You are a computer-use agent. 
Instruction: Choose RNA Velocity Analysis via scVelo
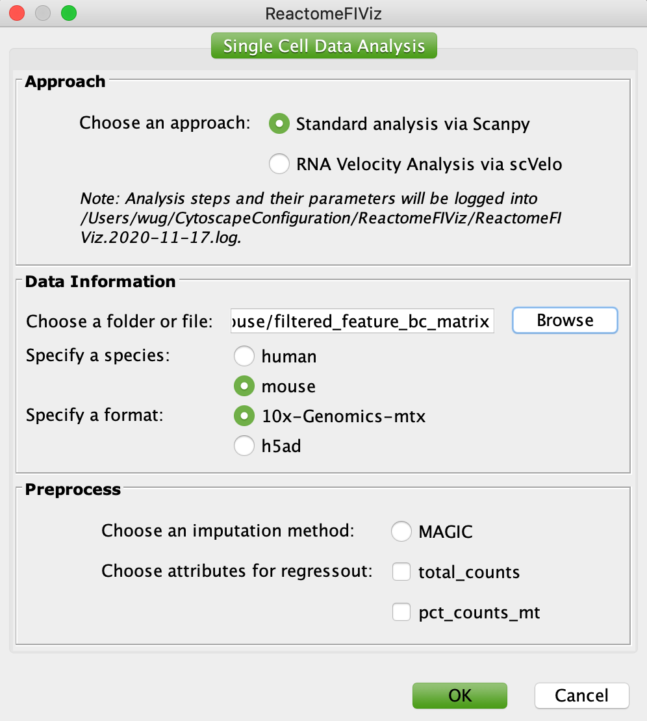279,164
